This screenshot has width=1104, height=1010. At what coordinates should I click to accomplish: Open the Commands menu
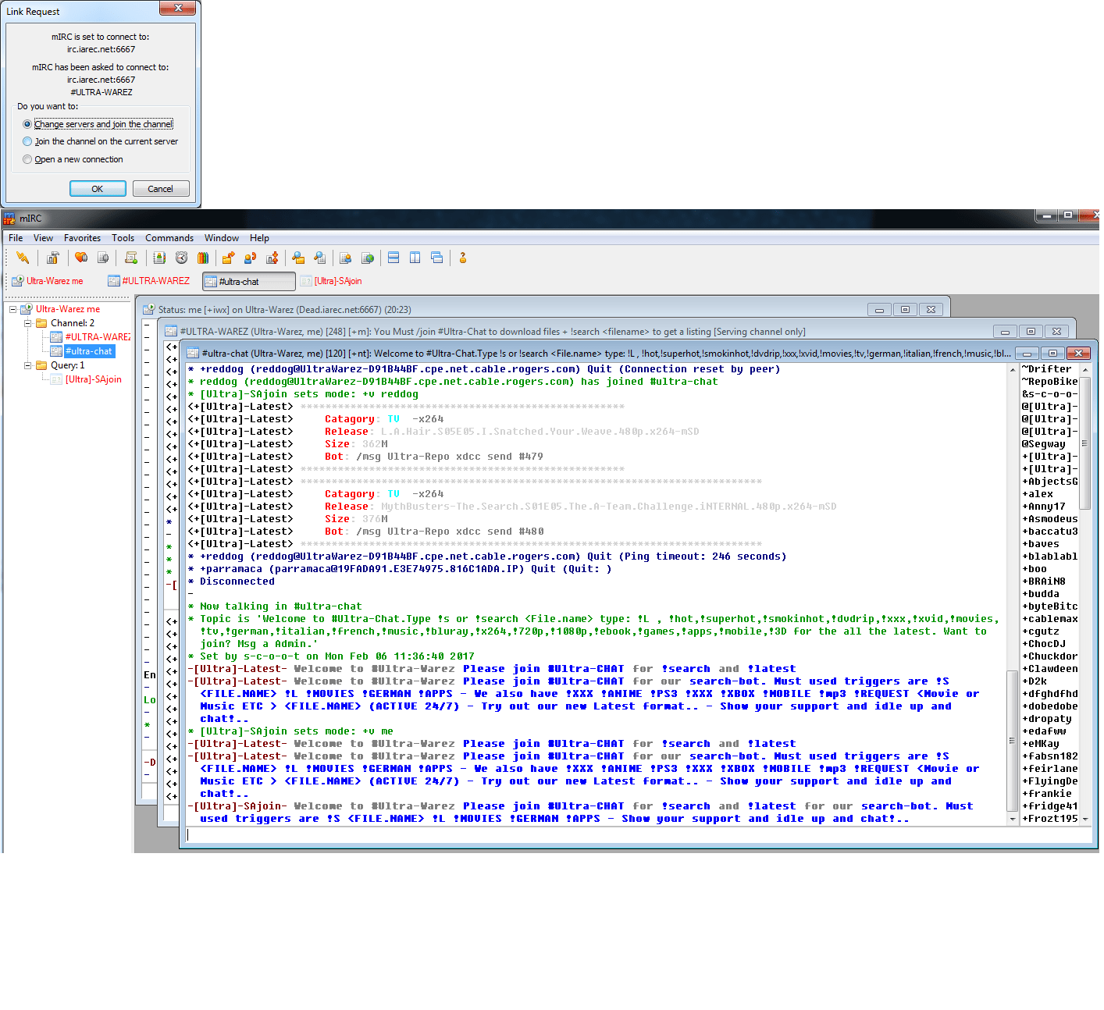169,238
